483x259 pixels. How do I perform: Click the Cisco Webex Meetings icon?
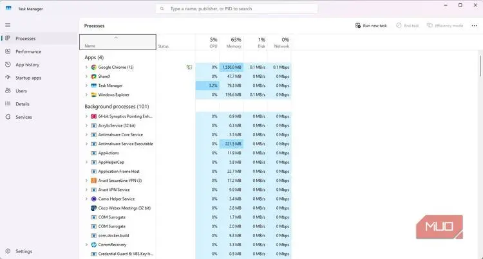tap(93, 208)
